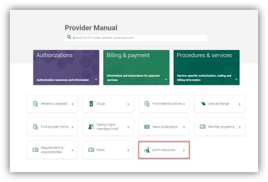Click the Plans open book icon
The image size is (268, 182).
[91, 150]
